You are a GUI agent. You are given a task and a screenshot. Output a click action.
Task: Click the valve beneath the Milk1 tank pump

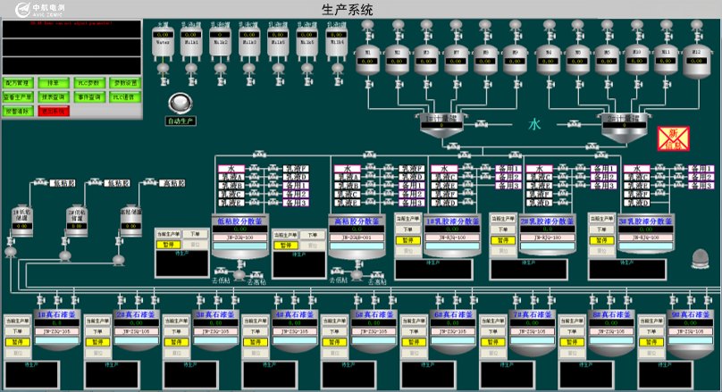(x=192, y=81)
